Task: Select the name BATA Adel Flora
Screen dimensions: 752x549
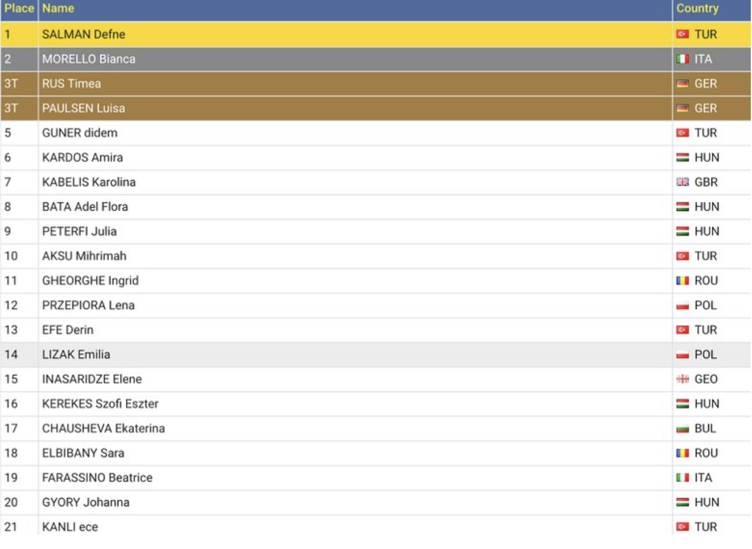Action: (x=85, y=207)
